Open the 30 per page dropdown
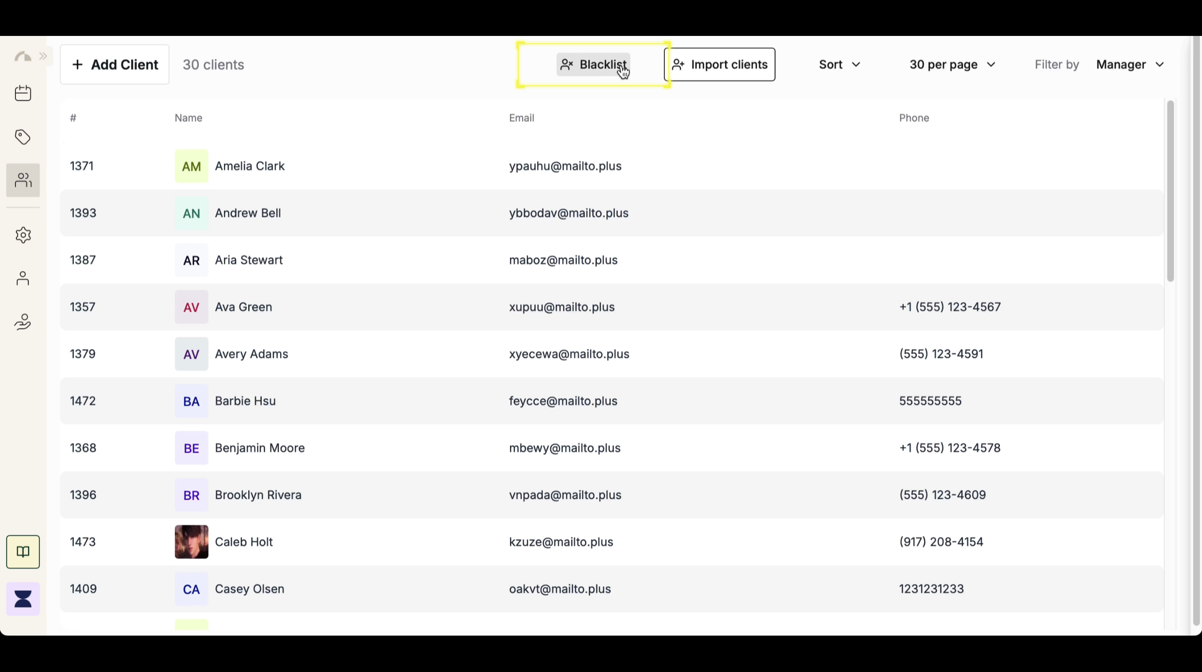 point(952,64)
